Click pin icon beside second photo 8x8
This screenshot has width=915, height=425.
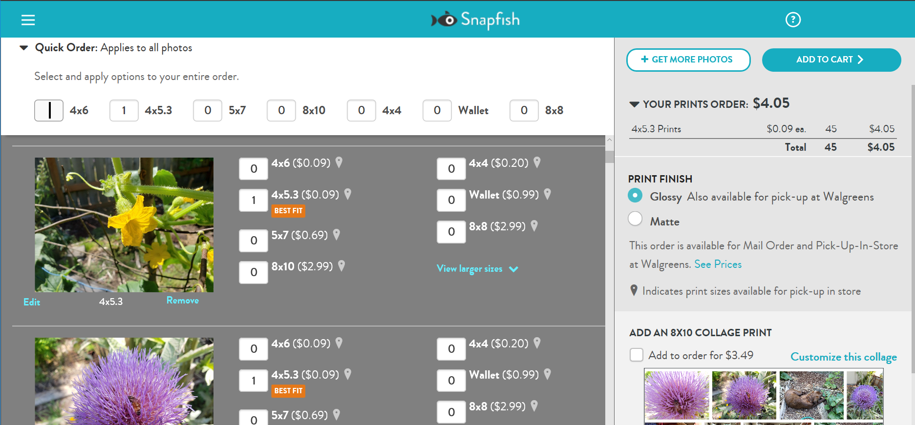534,406
